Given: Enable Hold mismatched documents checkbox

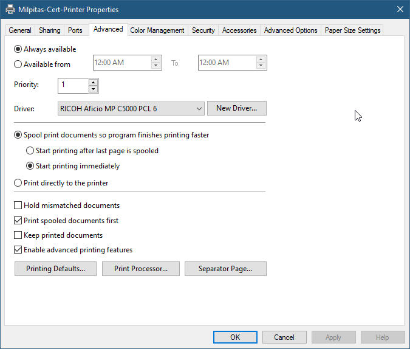Looking at the screenshot, I should [x=18, y=206].
